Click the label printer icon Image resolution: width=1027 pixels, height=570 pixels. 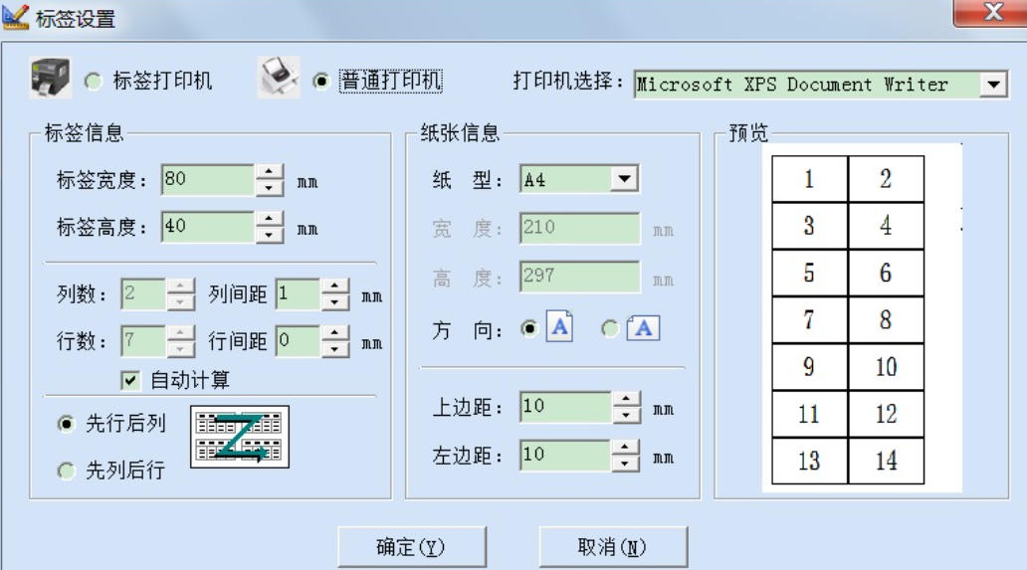click(50, 78)
